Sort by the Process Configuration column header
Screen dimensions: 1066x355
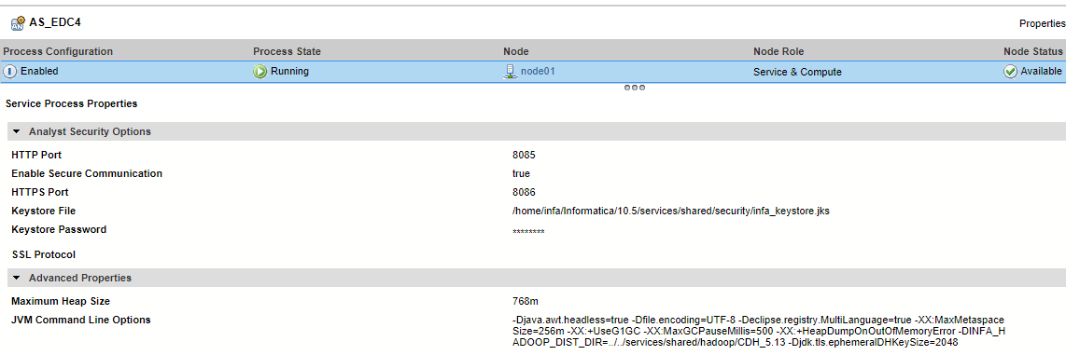[59, 51]
